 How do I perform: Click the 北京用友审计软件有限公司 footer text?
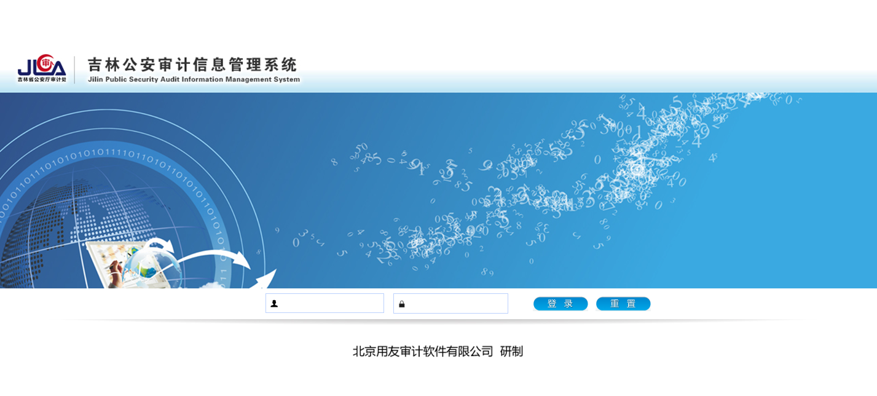423,352
